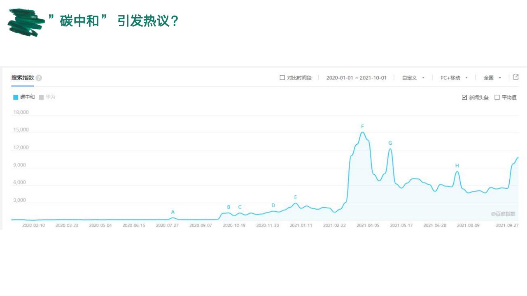Select the 搜索指数 tab
Viewport: 527px width, 296px height.
23,78
